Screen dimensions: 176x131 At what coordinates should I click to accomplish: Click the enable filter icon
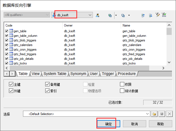pos(164,15)
